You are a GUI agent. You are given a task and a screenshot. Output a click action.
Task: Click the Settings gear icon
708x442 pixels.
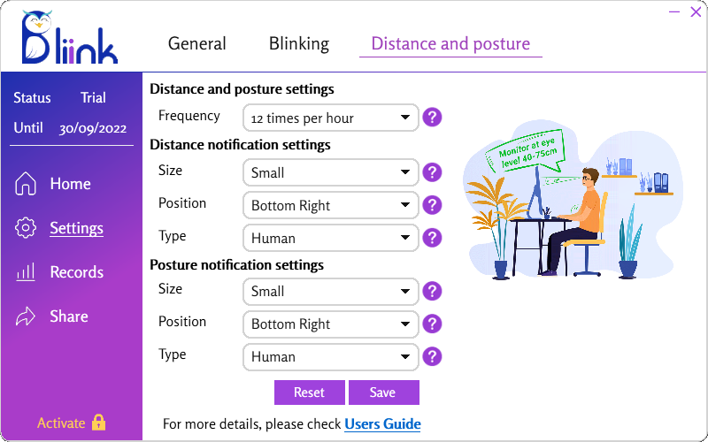point(27,228)
